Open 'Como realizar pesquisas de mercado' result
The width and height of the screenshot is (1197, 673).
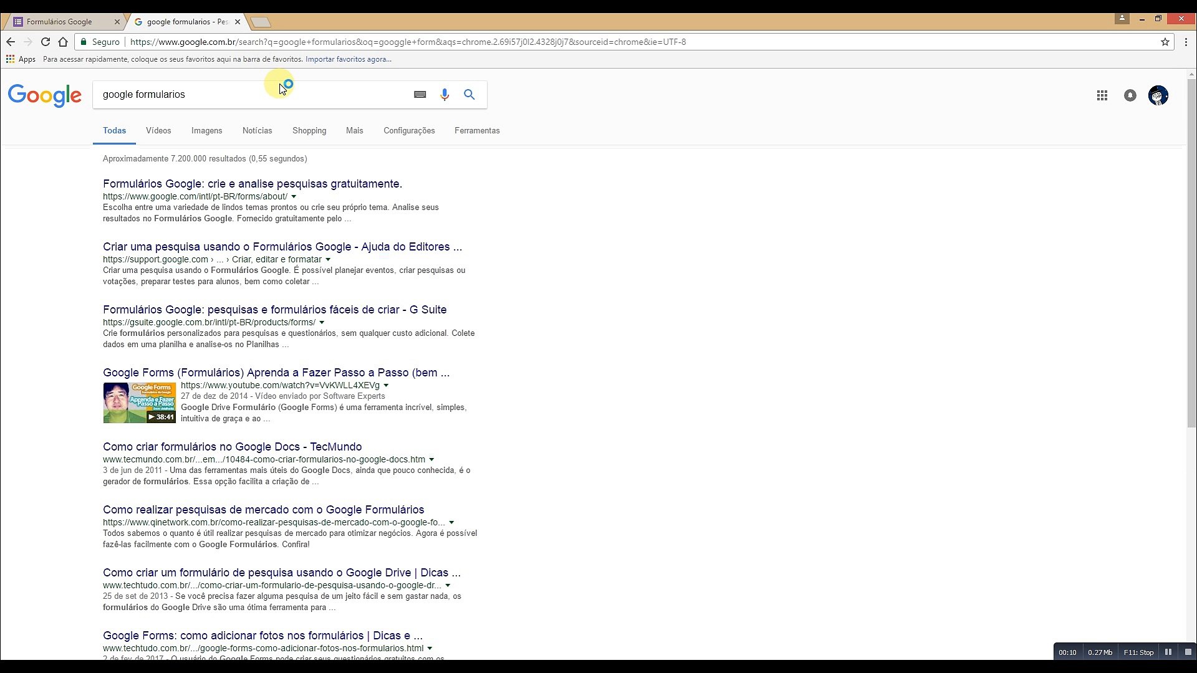click(264, 510)
